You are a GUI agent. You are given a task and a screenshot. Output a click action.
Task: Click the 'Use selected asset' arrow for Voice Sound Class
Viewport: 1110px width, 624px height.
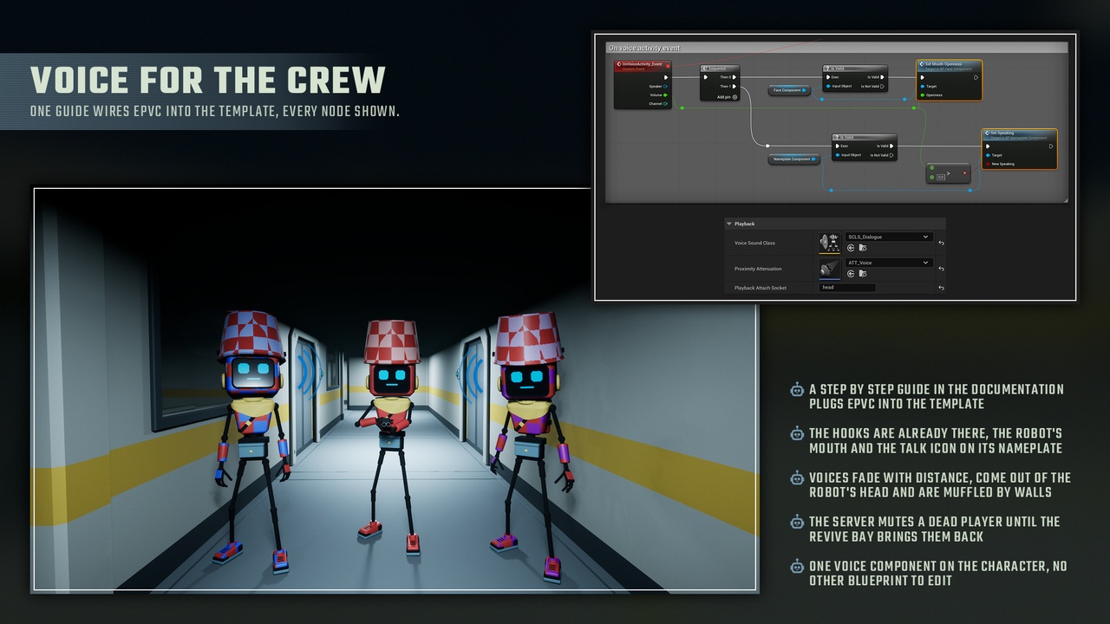pyautogui.click(x=851, y=248)
